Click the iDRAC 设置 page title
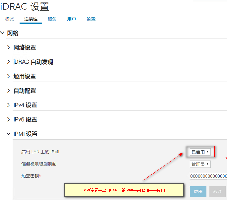This screenshot has width=227, height=200. click(25, 7)
